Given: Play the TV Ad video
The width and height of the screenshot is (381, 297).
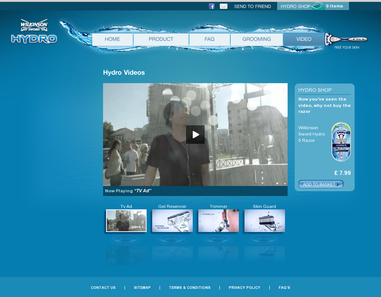Looking at the screenshot, I should click(195, 134).
